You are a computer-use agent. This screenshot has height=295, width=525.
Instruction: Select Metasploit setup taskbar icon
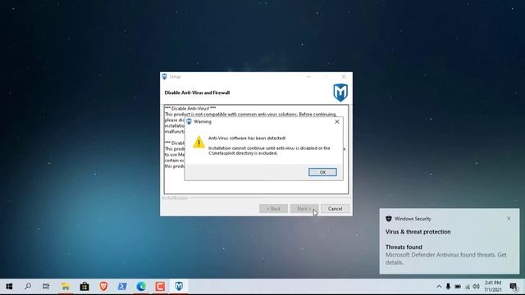[179, 286]
